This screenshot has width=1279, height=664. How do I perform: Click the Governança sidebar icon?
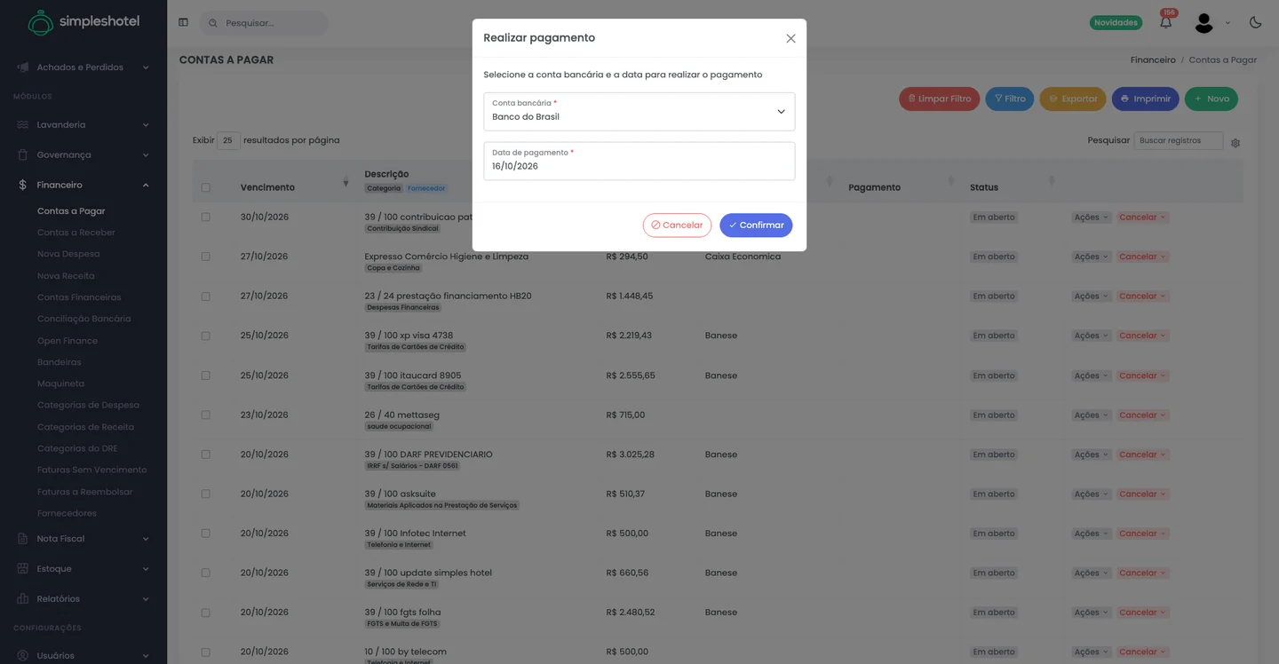click(x=23, y=154)
